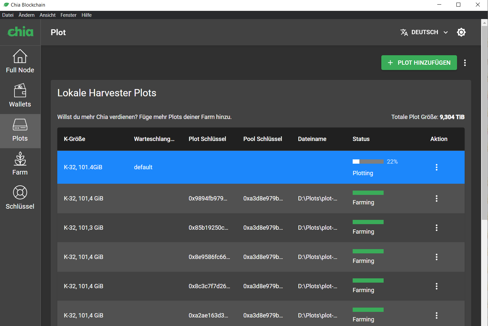This screenshot has width=488, height=326.
Task: Click the scrollbar up arrow
Action: coord(484,23)
